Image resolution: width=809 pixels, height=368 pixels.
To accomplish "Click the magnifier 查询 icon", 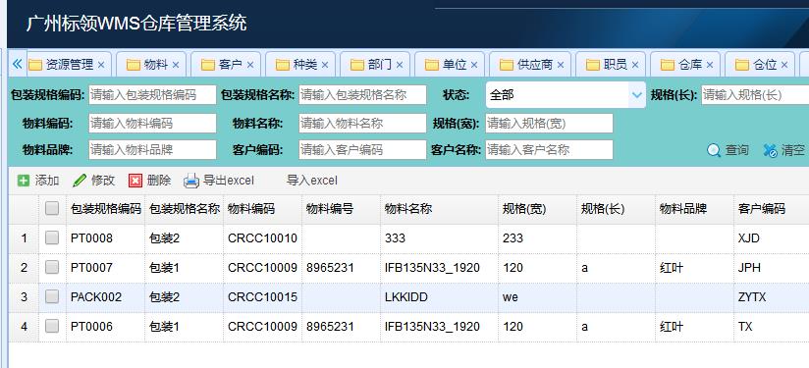I will point(714,150).
